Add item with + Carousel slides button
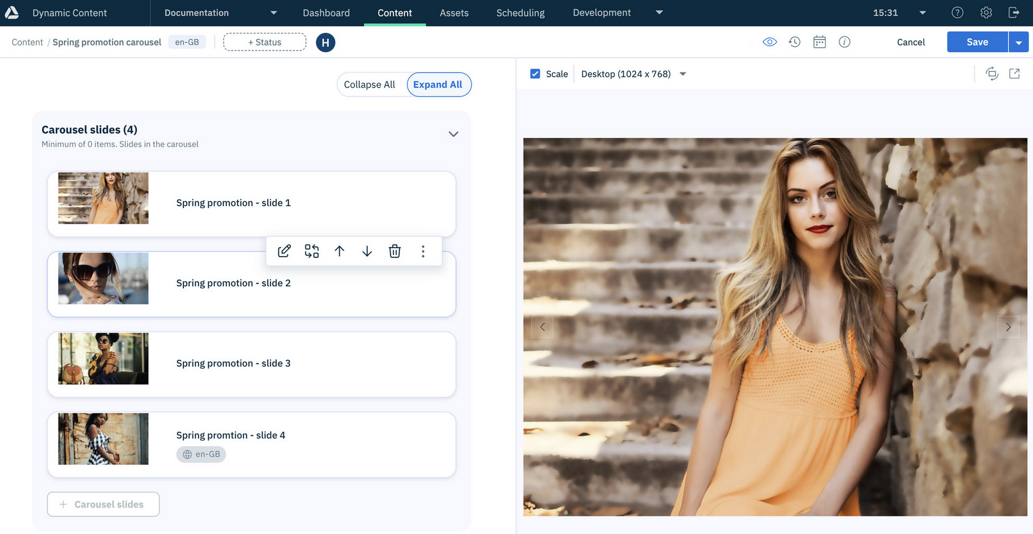Screen dimensions: 1033x534 103,504
